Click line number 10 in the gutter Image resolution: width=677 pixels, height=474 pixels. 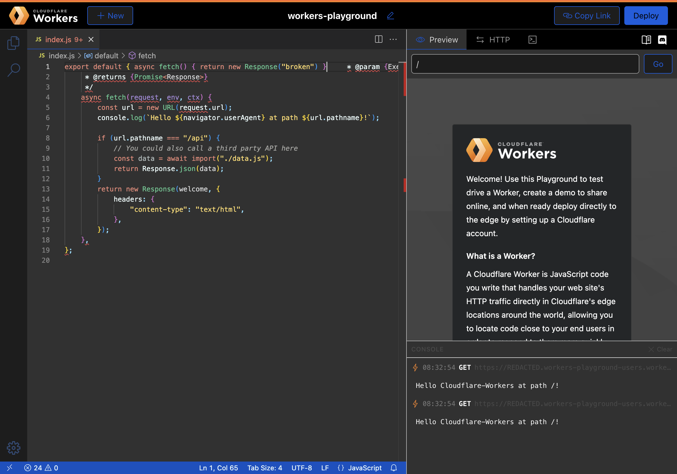pyautogui.click(x=46, y=158)
